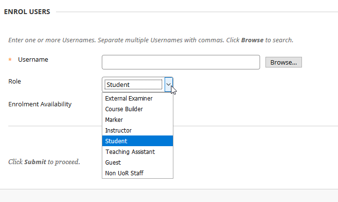Click the Username label
The width and height of the screenshot is (338, 202).
pos(33,60)
